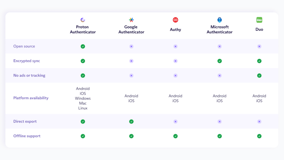
Task: Click the Offline support row label
Action: click(x=27, y=136)
